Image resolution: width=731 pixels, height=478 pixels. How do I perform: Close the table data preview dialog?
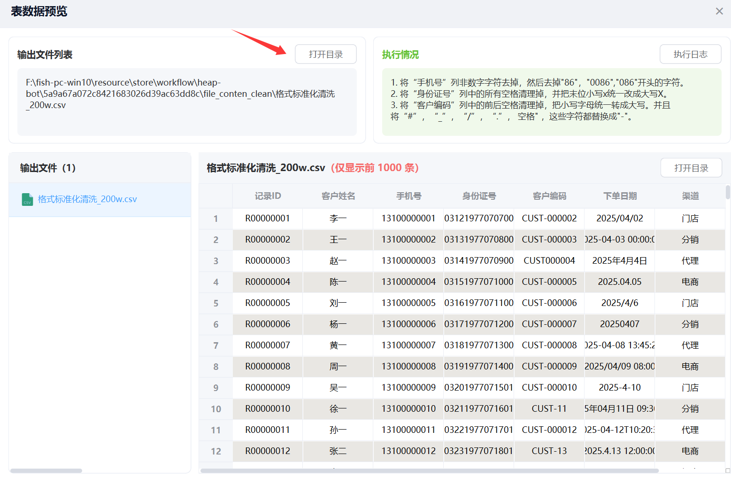[x=719, y=11]
